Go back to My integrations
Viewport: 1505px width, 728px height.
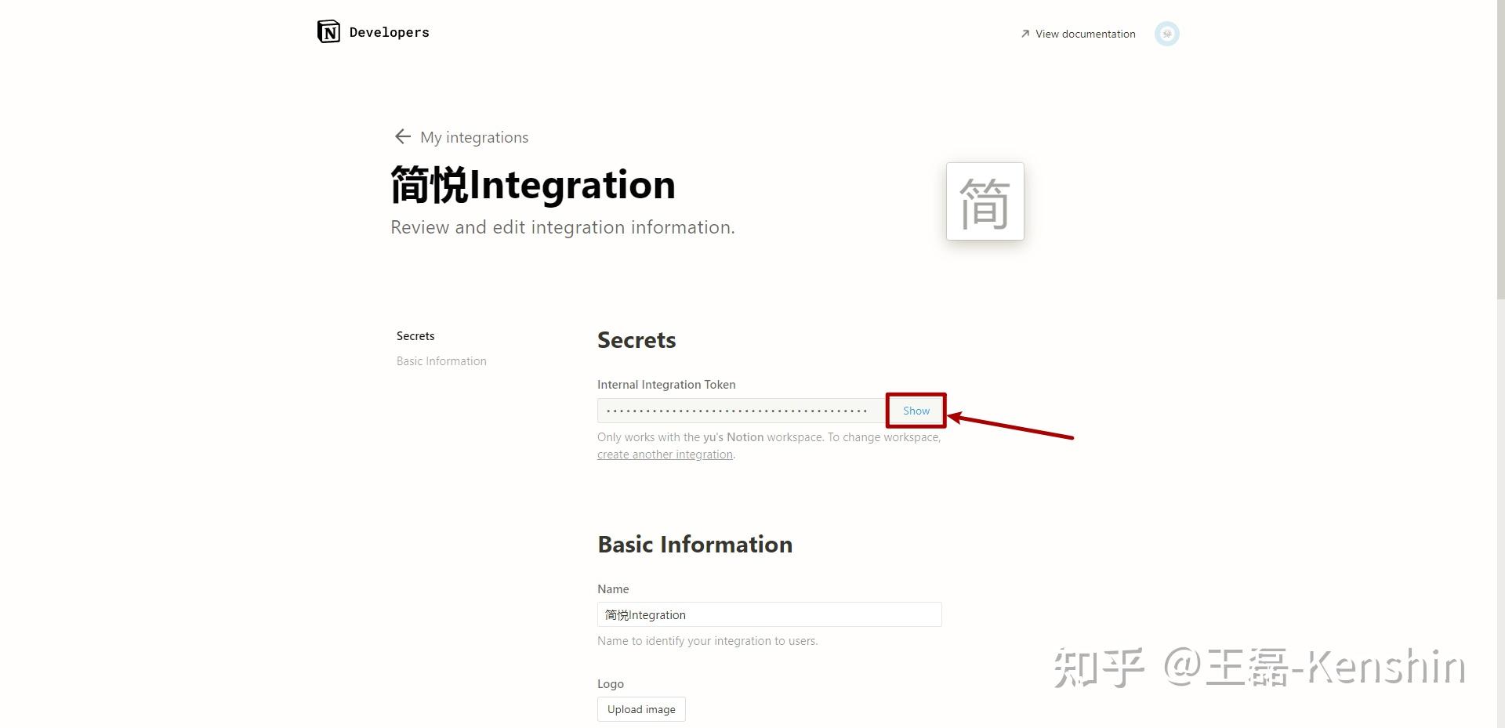(x=474, y=137)
